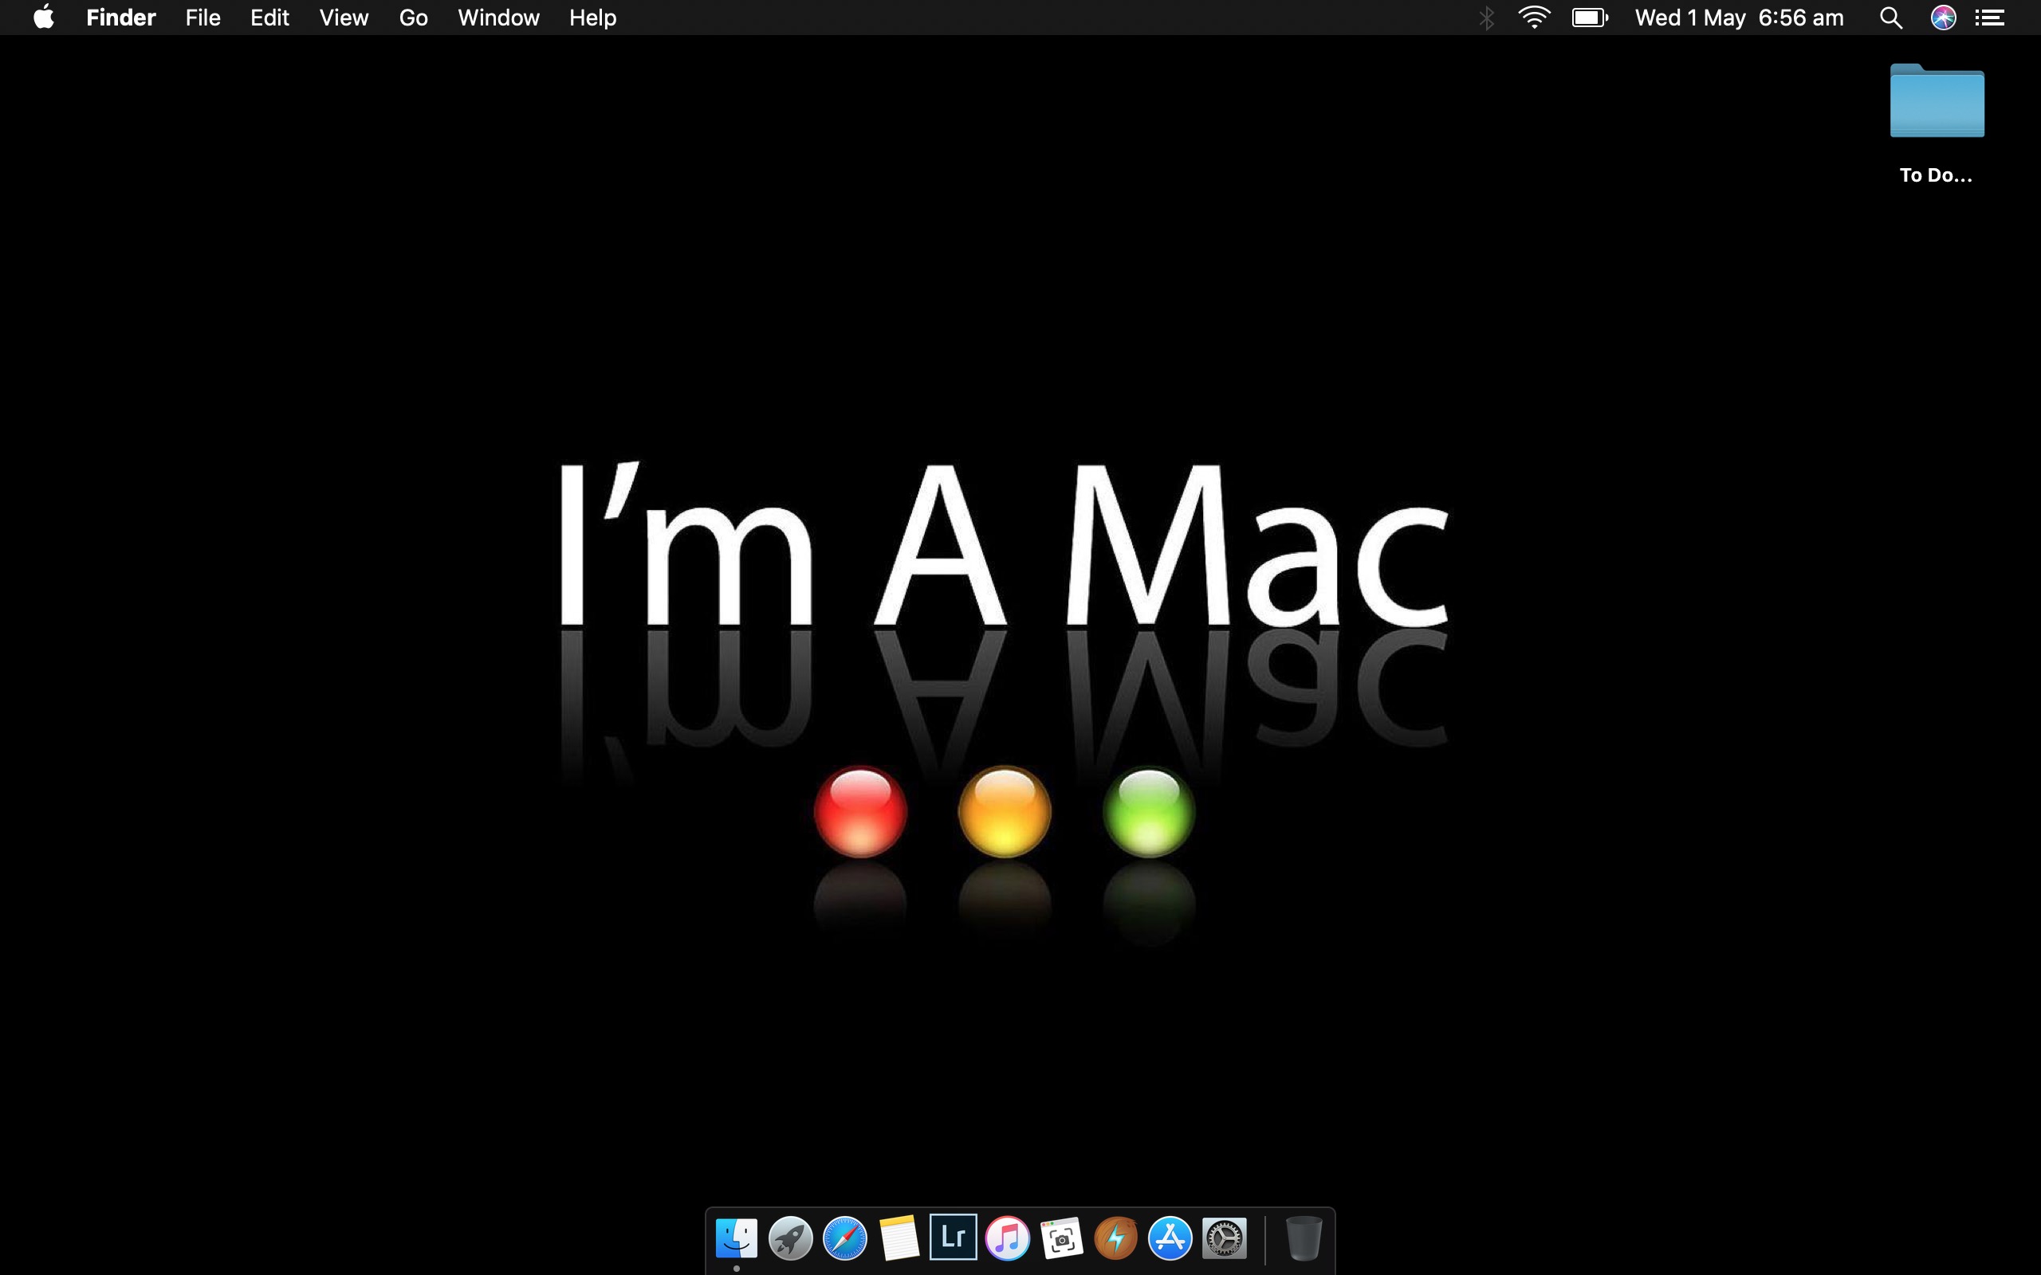Image resolution: width=2041 pixels, height=1275 pixels.
Task: Show the battery status menu
Action: 1591,18
